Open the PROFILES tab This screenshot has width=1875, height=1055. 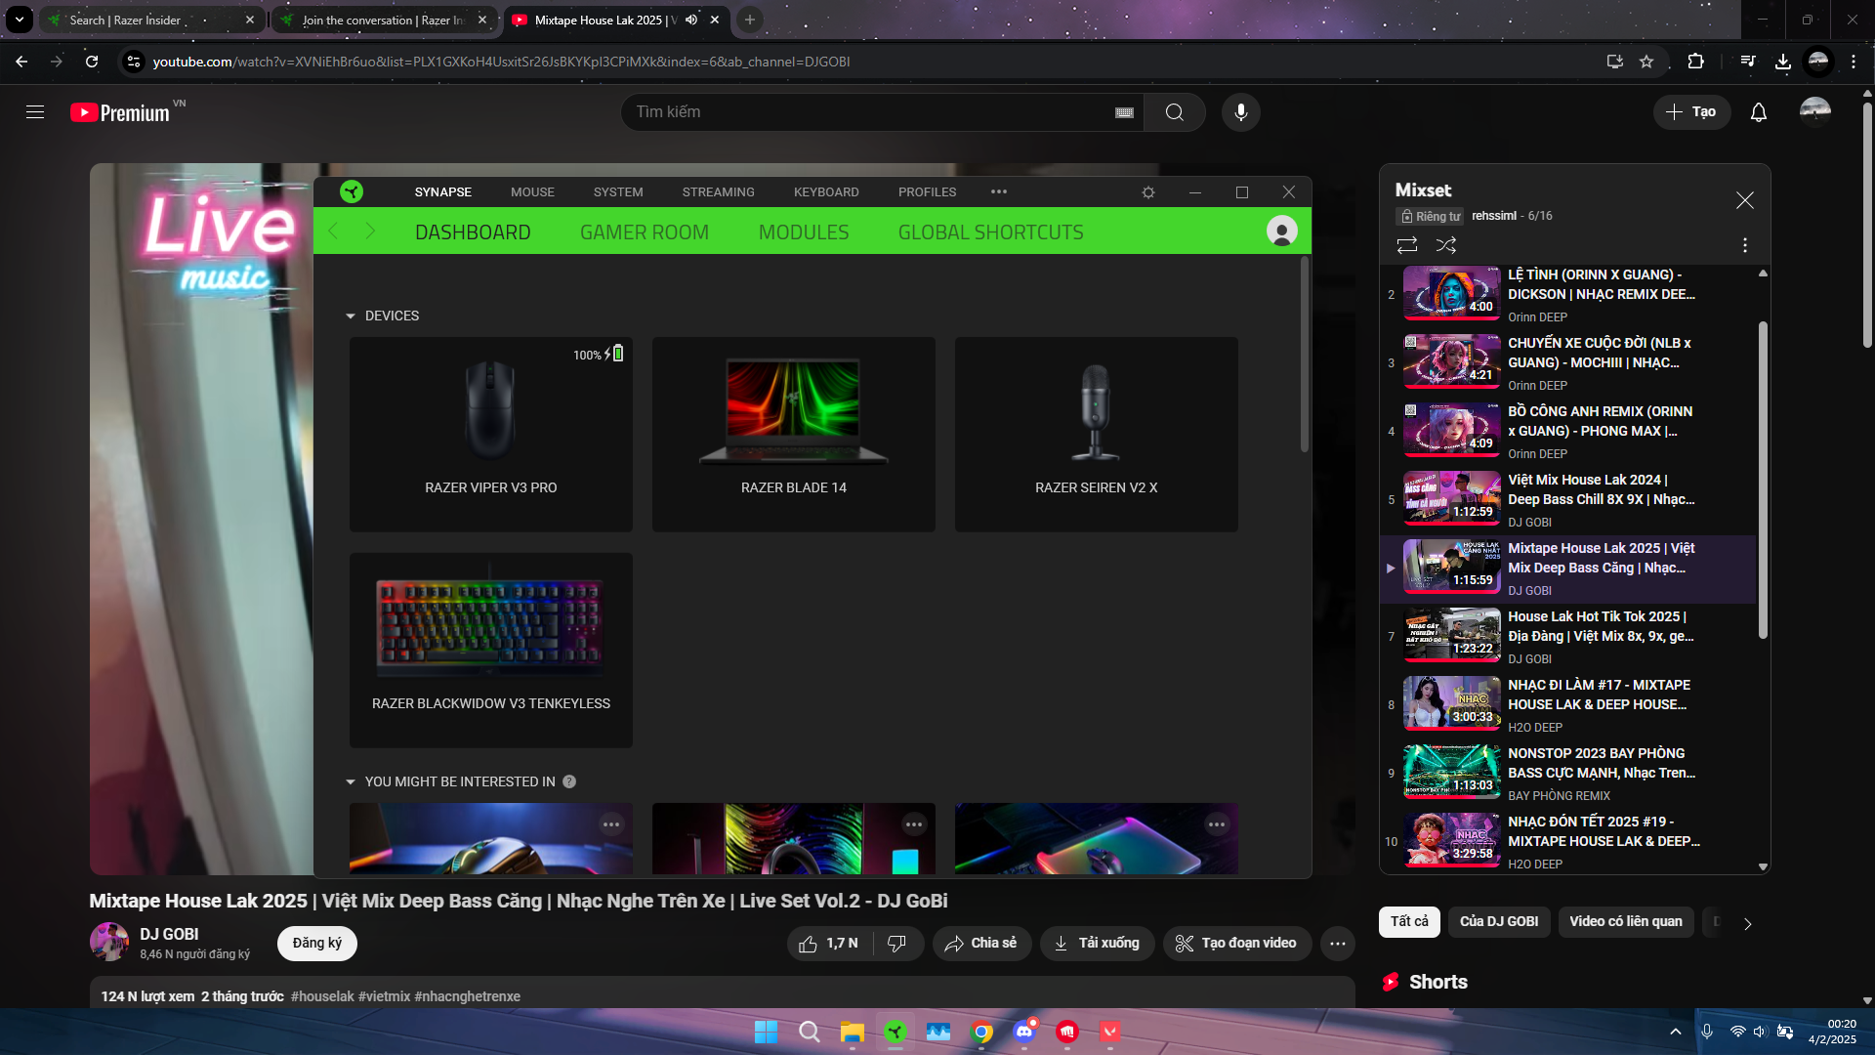coord(928,192)
